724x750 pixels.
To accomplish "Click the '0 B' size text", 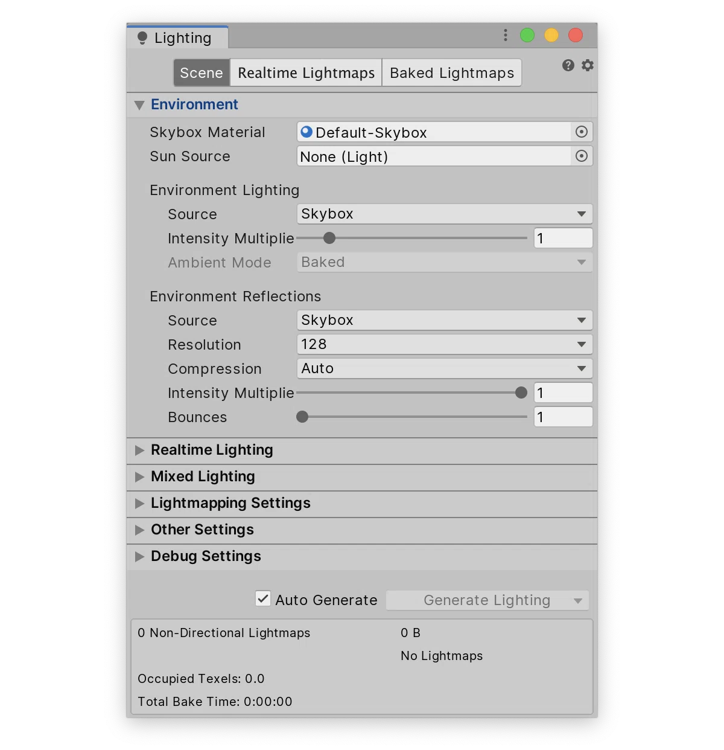I will pyautogui.click(x=410, y=633).
